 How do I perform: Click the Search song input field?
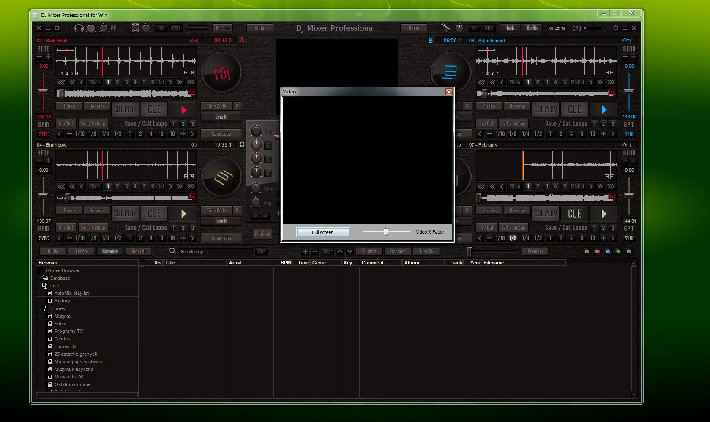(216, 251)
